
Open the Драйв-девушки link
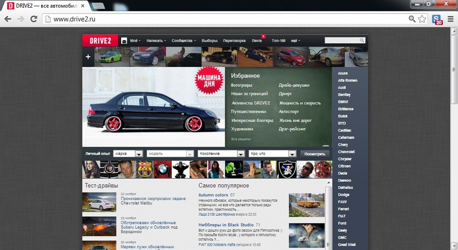[x=294, y=85]
